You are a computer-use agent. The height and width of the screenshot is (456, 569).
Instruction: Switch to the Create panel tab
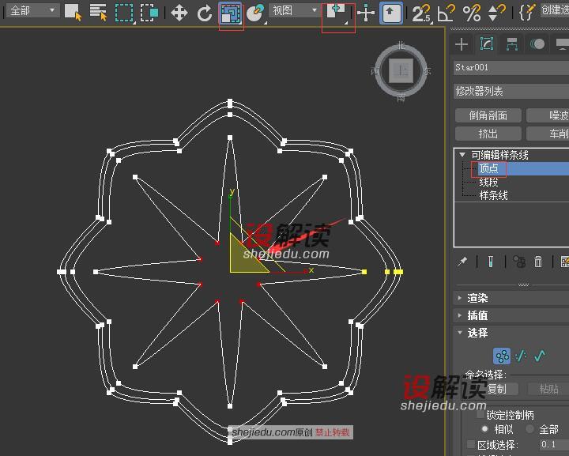pos(462,44)
